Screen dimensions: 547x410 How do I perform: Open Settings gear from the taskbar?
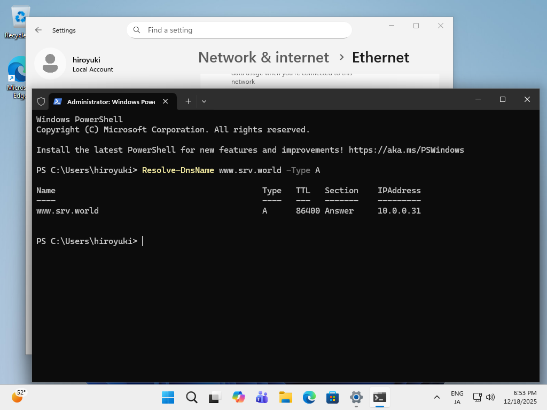[x=356, y=397]
